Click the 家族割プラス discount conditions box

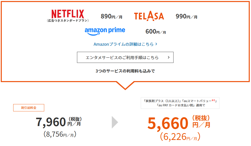pos(180,103)
